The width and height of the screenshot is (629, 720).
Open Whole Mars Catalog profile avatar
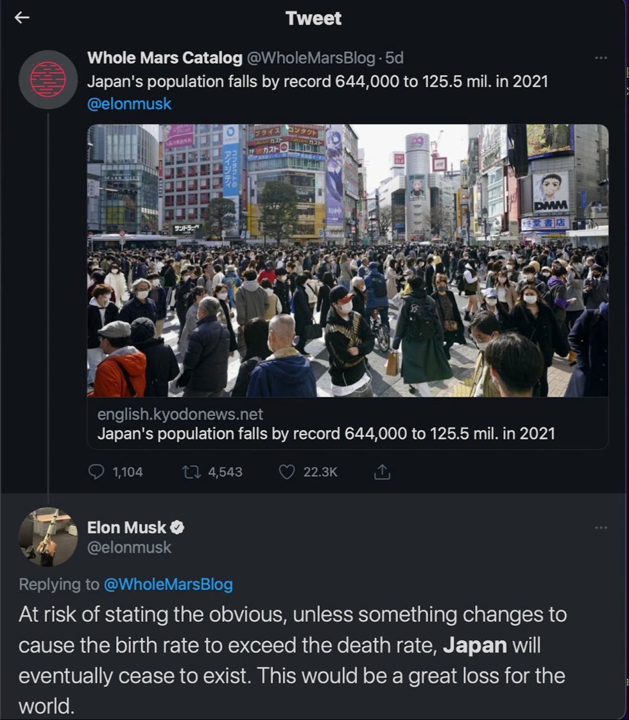click(48, 80)
